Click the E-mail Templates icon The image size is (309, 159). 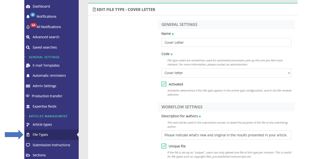coord(28,66)
